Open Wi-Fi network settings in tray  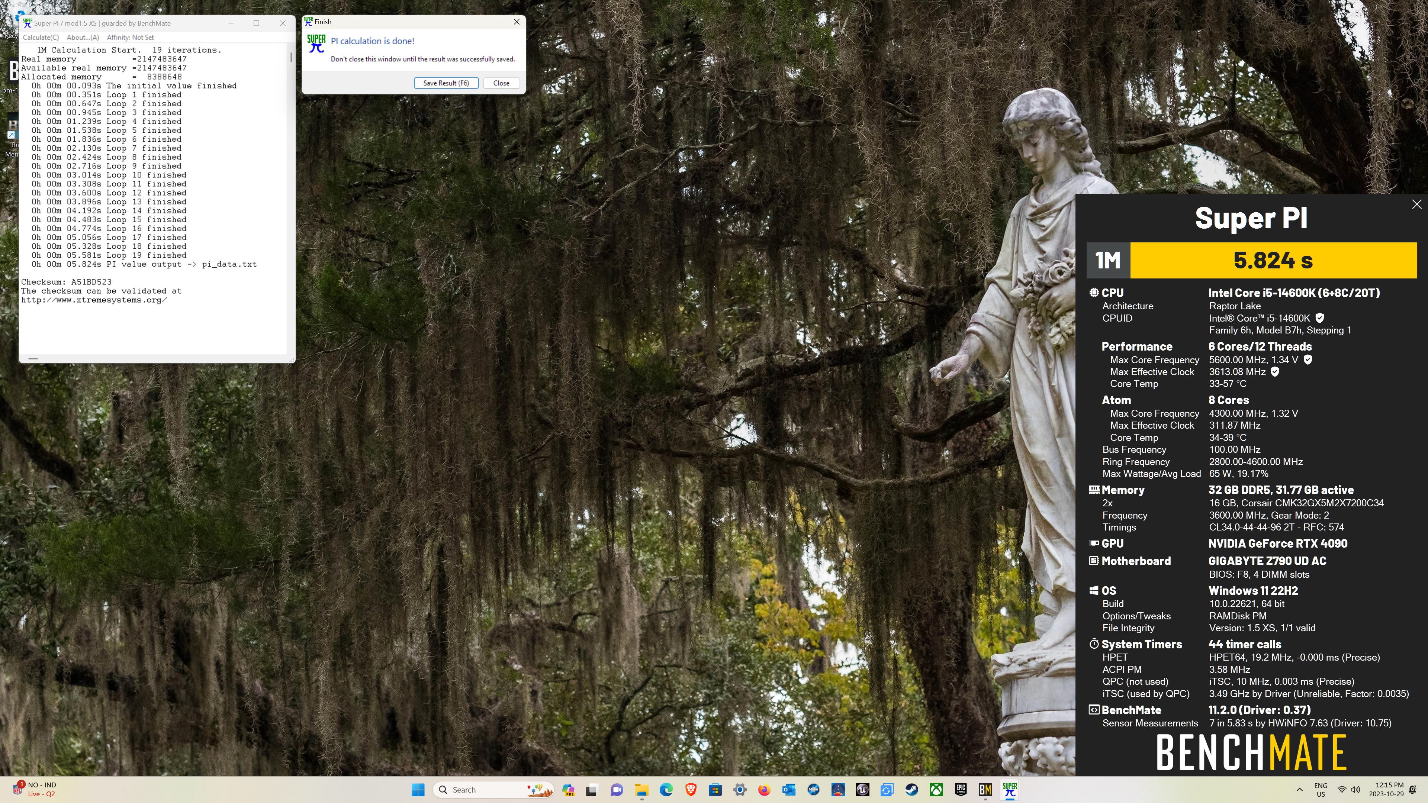(x=1341, y=790)
